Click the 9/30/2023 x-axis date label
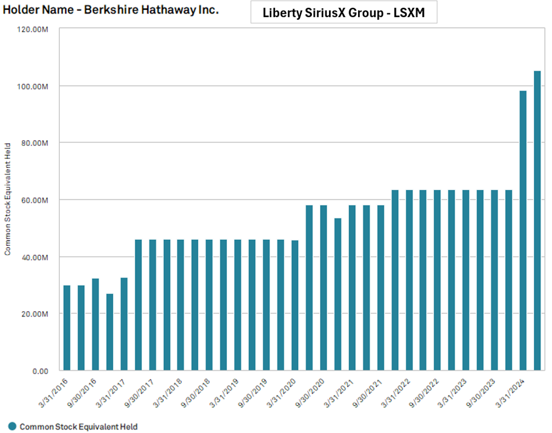 tap(481, 393)
